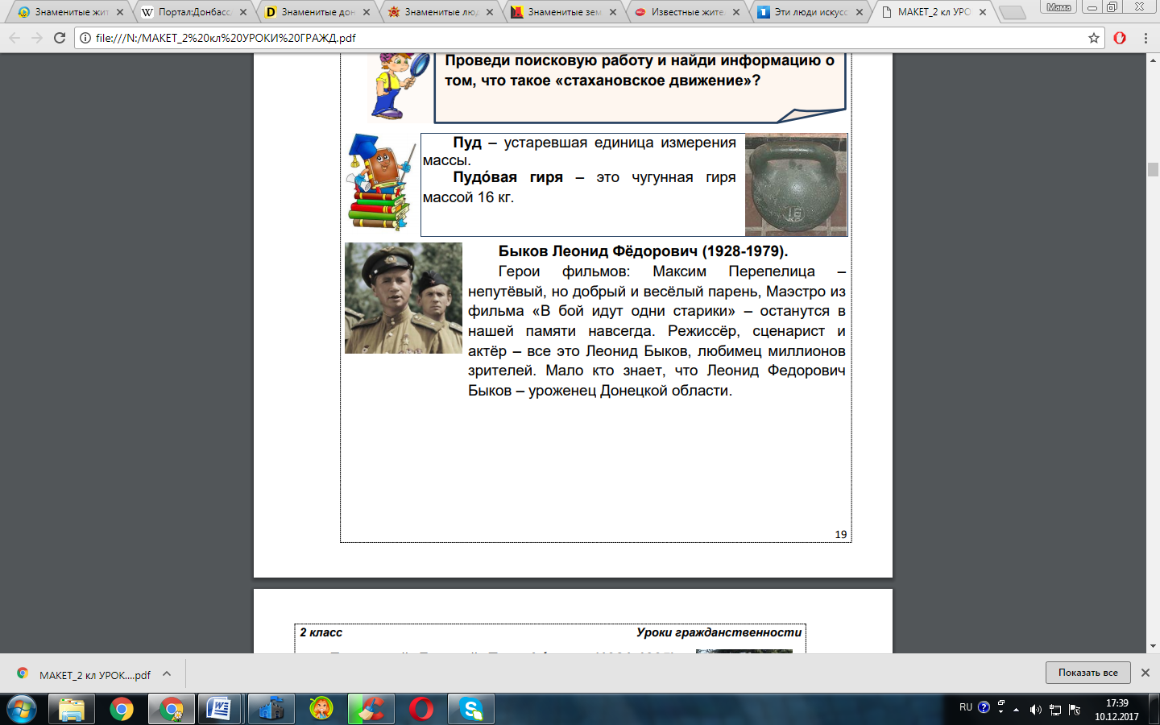Click the 'Уроки гражданственности' header text
Screen dimensions: 1160x725
719,632
